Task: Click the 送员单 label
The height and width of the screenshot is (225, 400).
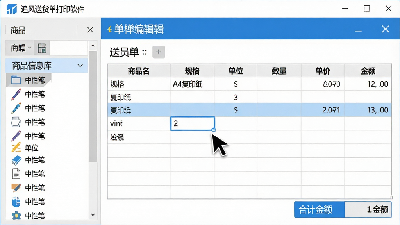Action: [124, 52]
